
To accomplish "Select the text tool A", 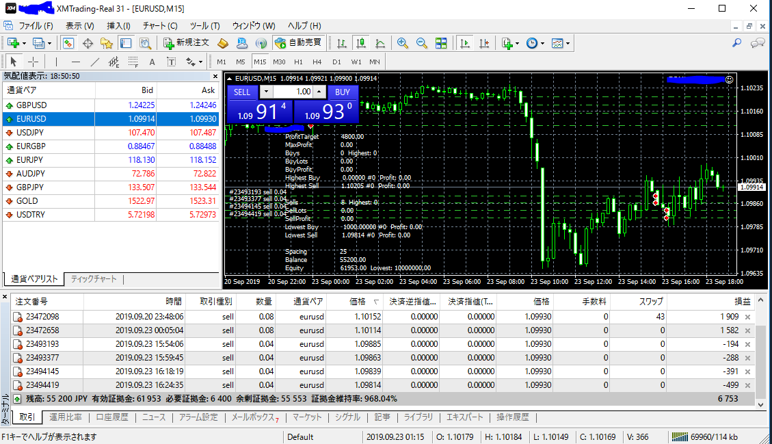I will (152, 62).
